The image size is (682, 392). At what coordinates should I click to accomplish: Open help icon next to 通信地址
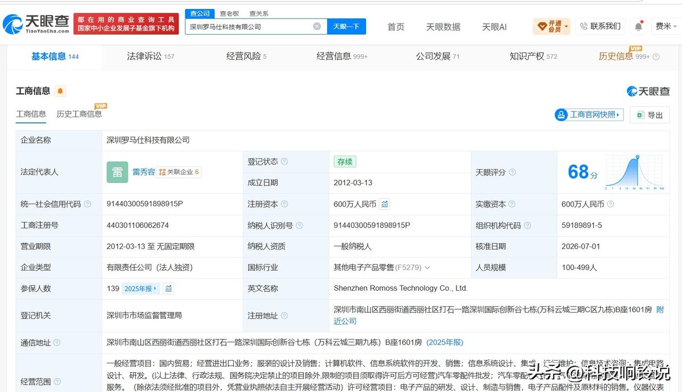[57, 342]
